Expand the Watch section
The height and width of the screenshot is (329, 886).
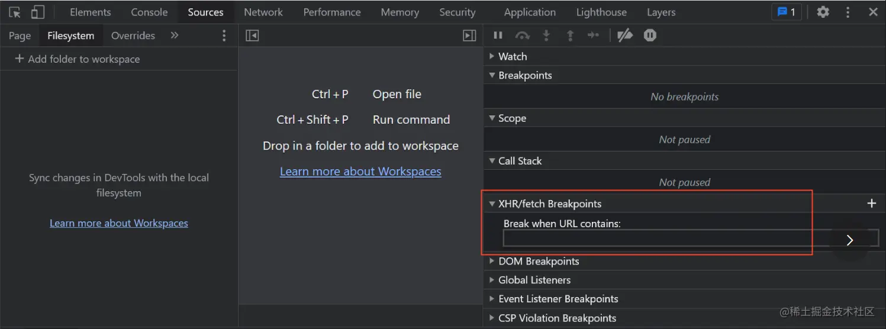click(512, 57)
